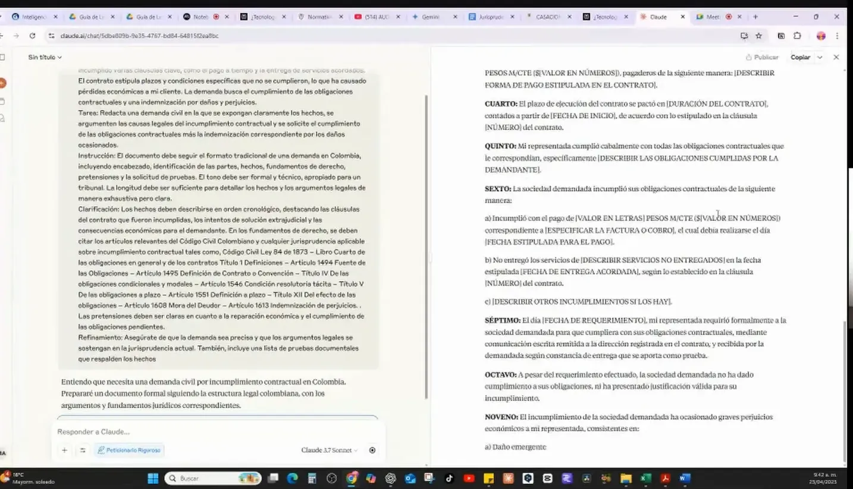
Task: Click the Responder a Claude message input field
Action: [178, 431]
